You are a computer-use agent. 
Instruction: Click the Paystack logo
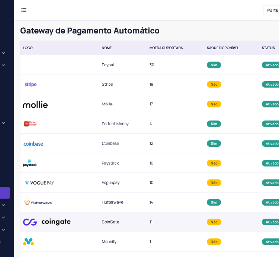[x=30, y=163]
